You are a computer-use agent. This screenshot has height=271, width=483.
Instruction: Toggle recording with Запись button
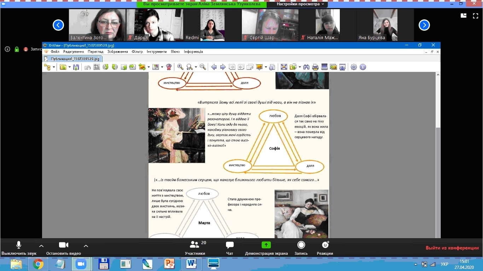coord(301,248)
